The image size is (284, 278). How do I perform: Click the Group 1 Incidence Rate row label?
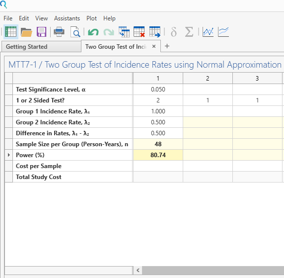click(53, 111)
